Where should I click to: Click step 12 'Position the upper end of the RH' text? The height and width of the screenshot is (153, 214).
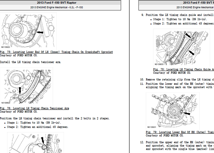click(x=180, y=146)
